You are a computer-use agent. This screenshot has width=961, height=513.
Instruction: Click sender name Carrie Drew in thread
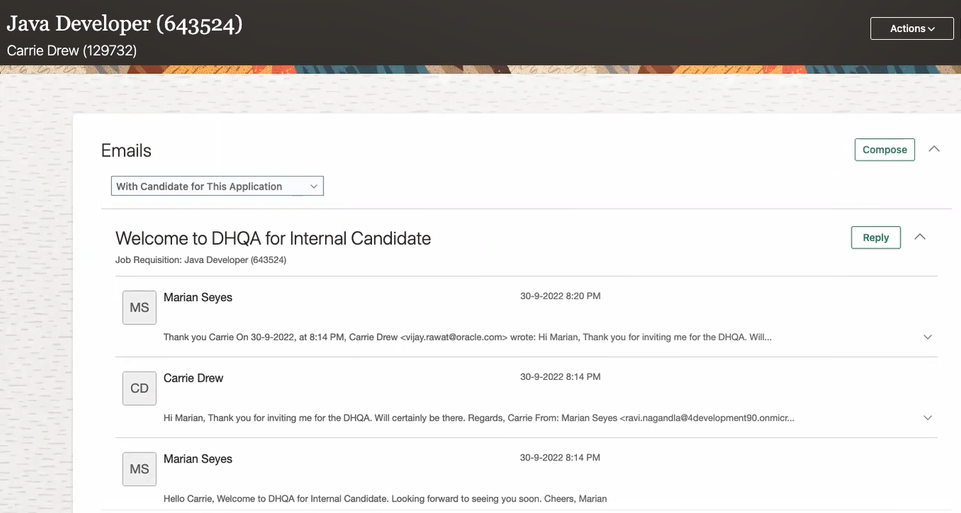[194, 378]
